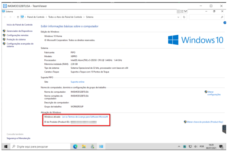Show hidden tray icons chevron
The height and width of the screenshot is (151, 228).
click(179, 146)
